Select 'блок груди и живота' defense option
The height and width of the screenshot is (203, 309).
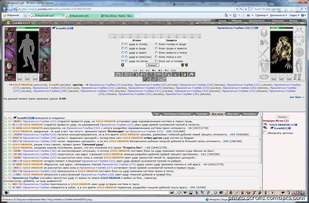[156, 48]
